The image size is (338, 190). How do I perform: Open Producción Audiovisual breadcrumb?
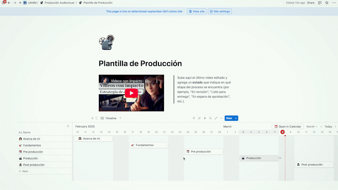[58, 3]
